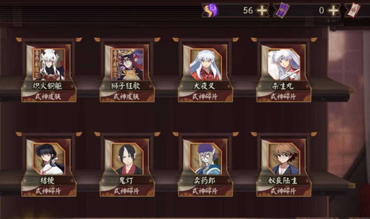Open the 鬼灯 character portrait
Image resolution: width=370 pixels, height=219 pixels.
coord(127,159)
